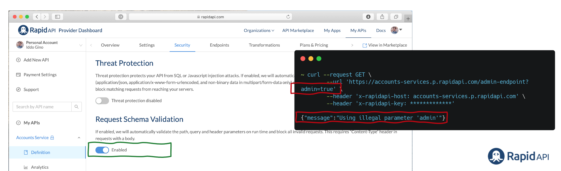Click the Threat Protection heading

[x=124, y=63]
